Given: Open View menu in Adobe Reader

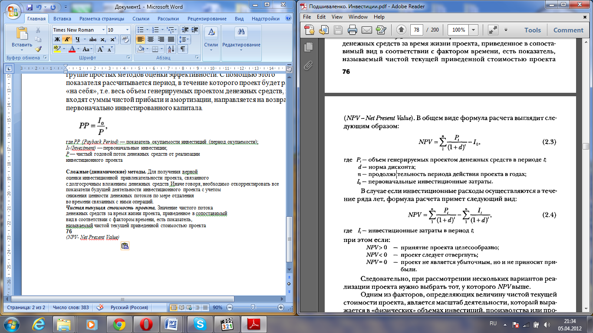Looking at the screenshot, I should point(337,17).
